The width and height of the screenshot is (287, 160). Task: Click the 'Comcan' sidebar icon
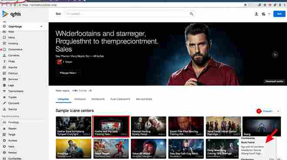4,73
